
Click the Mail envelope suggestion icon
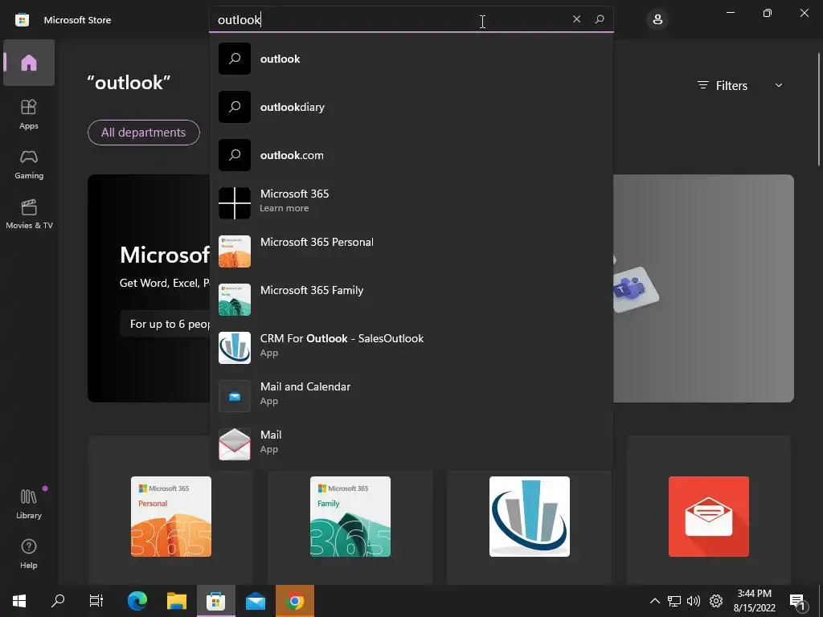235,444
